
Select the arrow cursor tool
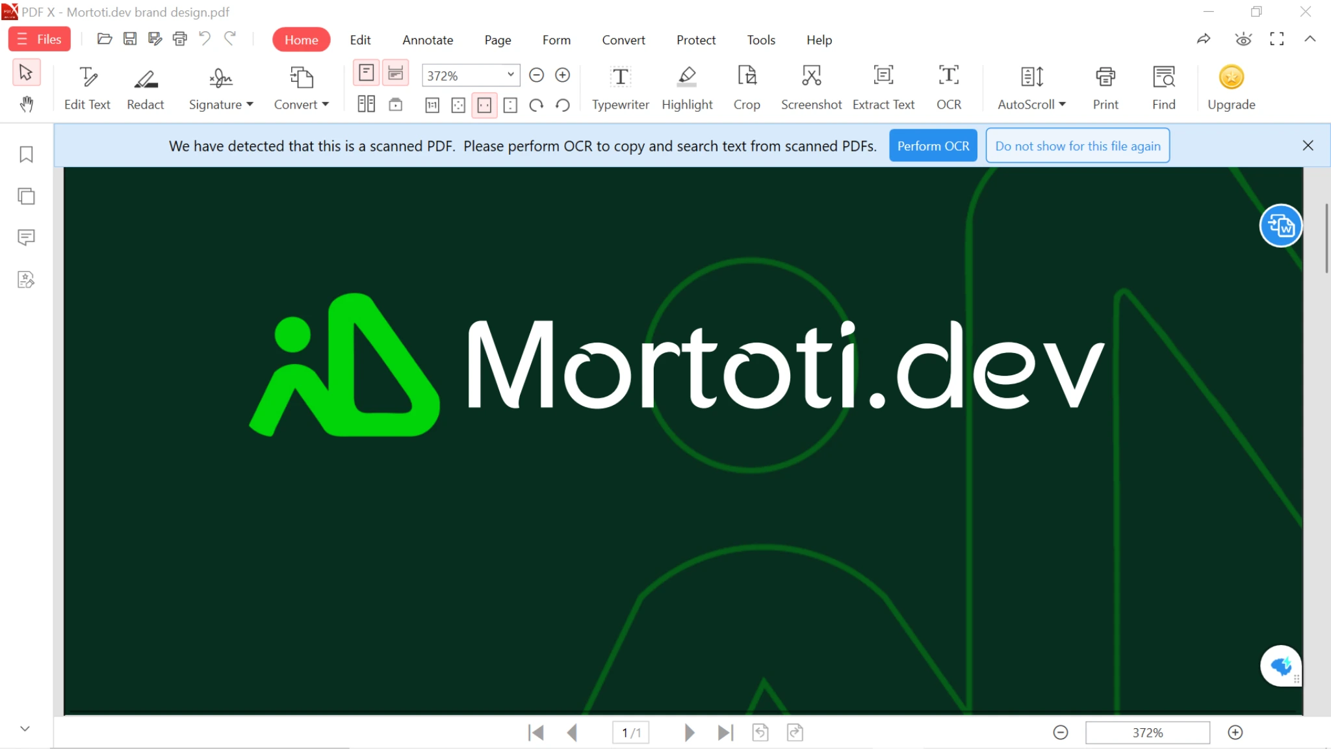tap(26, 73)
